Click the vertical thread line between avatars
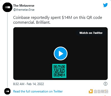The width and height of the screenshot is (111, 96). [x=7, y=50]
